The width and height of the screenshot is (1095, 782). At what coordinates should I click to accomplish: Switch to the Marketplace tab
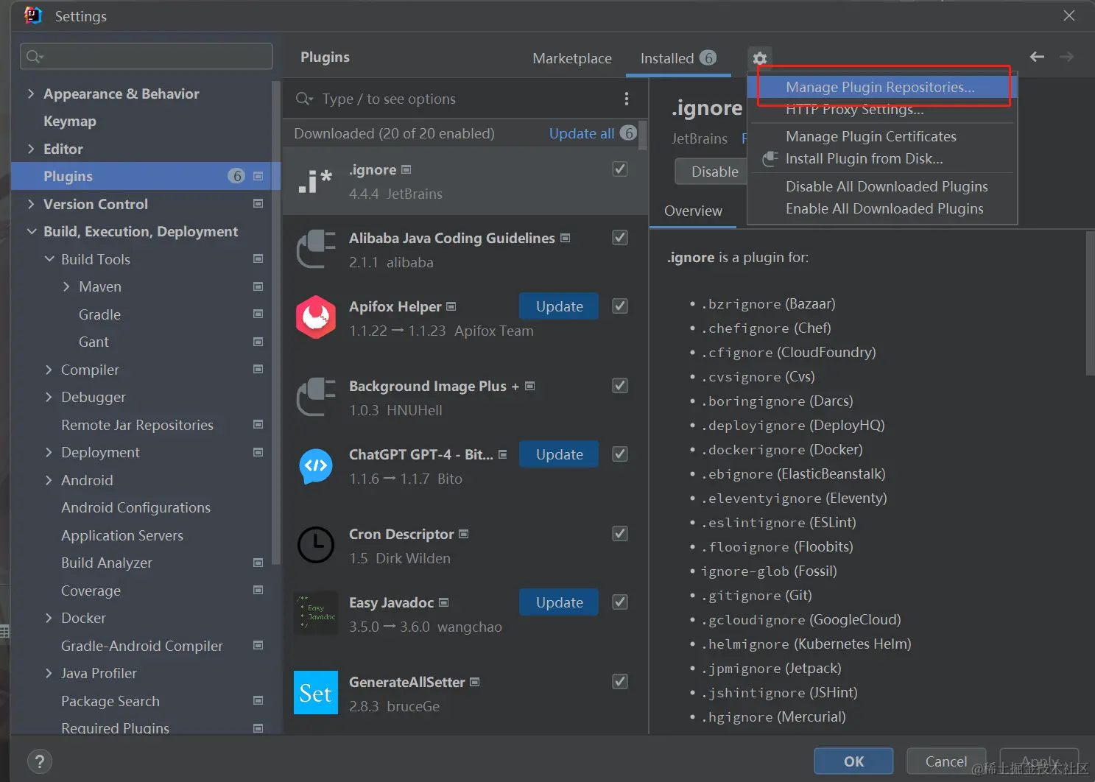pyautogui.click(x=572, y=58)
